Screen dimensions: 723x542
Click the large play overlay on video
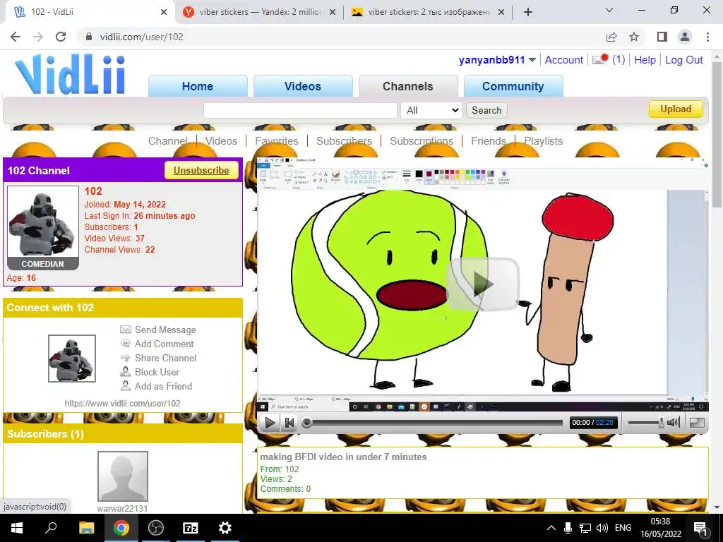(x=483, y=284)
